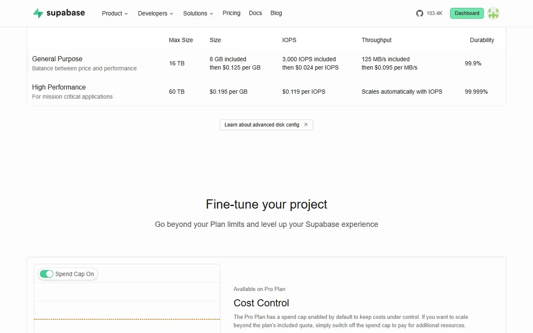Screen dimensions: 533x333
Task: Click the '125 MB/s included' cell
Action: click(386, 59)
